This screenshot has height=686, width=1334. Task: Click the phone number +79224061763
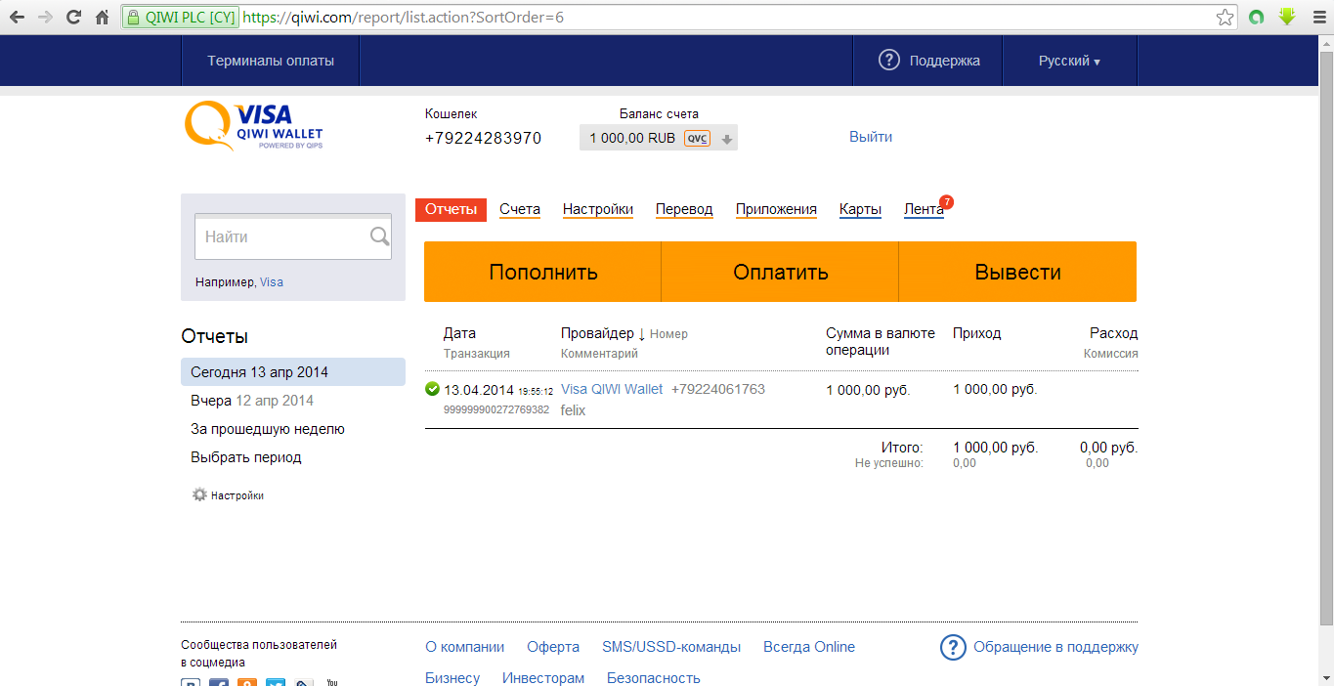coord(718,389)
